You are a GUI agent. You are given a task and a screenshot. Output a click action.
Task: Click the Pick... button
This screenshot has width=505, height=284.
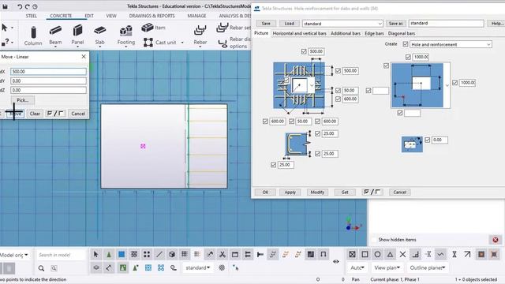(x=23, y=100)
